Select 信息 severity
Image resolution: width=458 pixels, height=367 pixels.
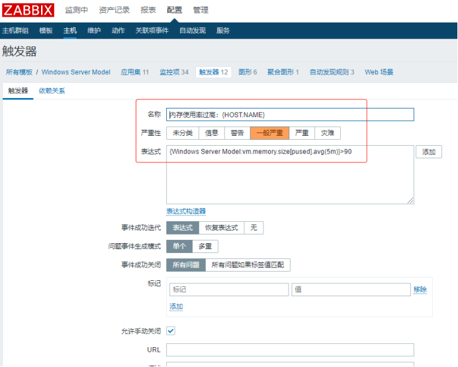pyautogui.click(x=212, y=133)
